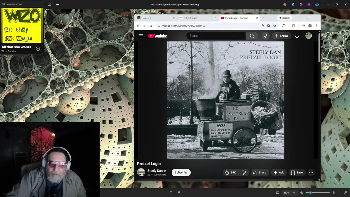Add All that she wants to library
The height and width of the screenshot is (197, 350).
pos(38,49)
